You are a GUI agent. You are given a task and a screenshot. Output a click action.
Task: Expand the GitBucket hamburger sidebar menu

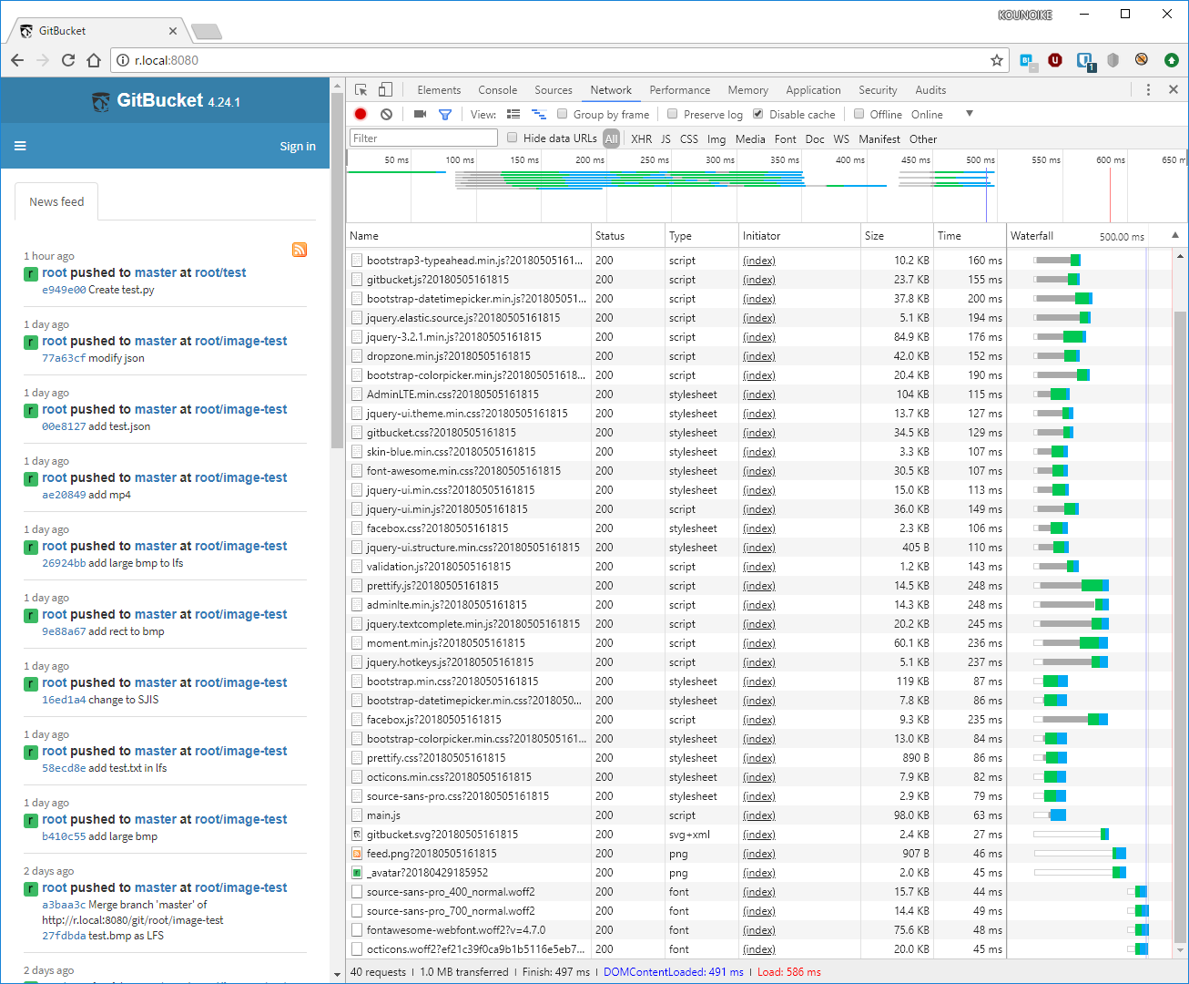coord(20,146)
